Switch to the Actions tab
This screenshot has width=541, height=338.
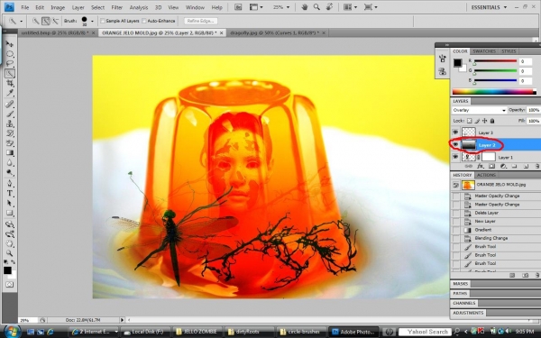pyautogui.click(x=486, y=175)
